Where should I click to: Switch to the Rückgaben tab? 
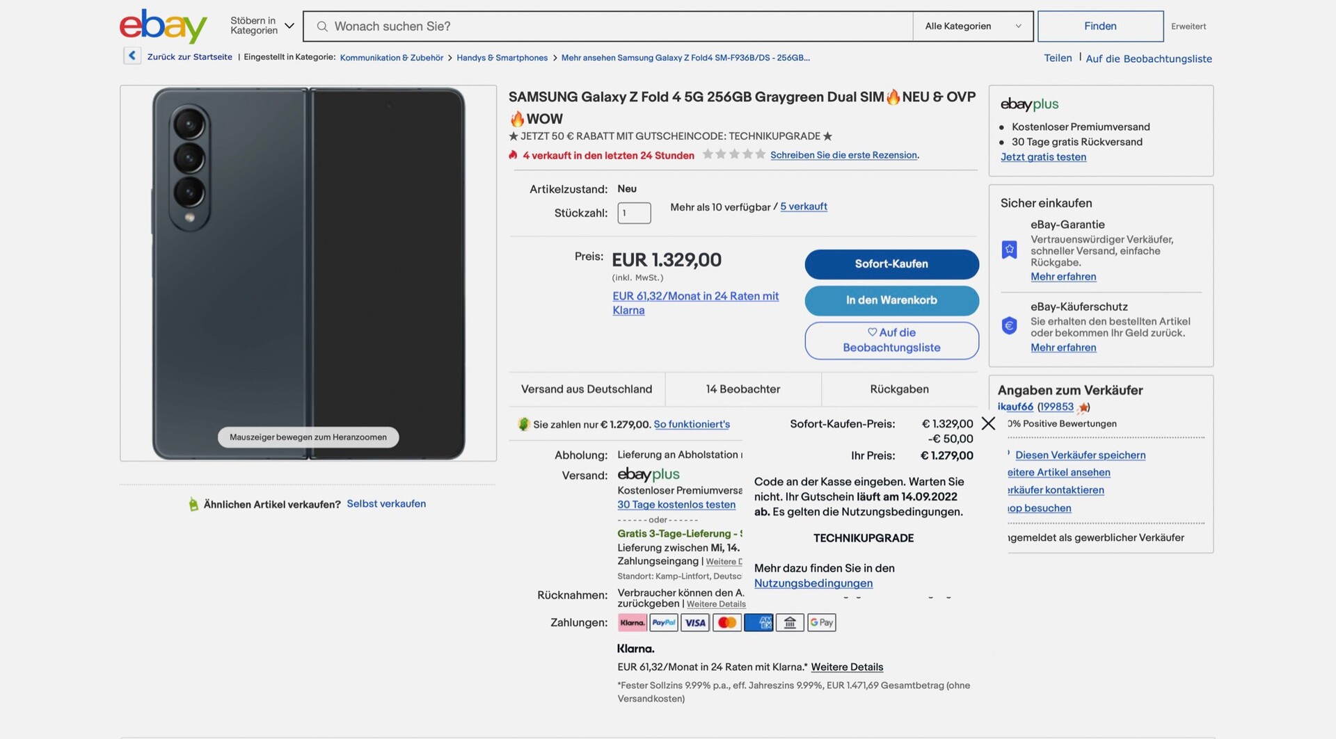click(x=899, y=389)
